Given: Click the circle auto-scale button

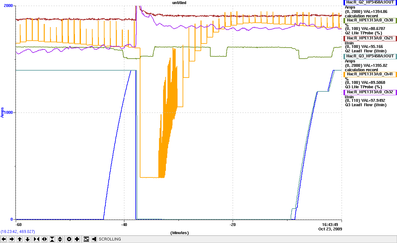Looking at the screenshot, I should [x=69, y=239].
